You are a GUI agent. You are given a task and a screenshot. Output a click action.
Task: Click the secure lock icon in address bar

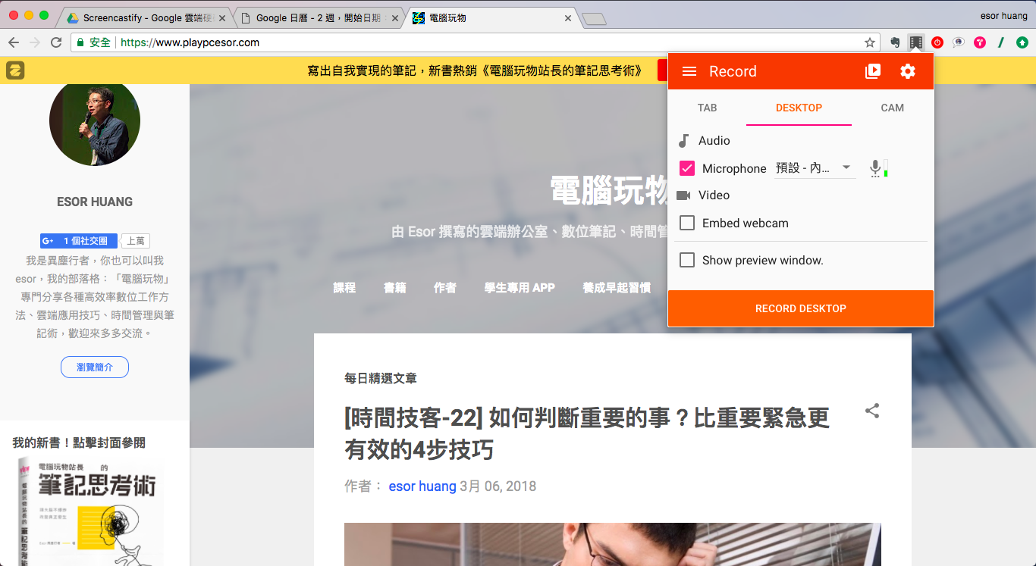(x=81, y=42)
